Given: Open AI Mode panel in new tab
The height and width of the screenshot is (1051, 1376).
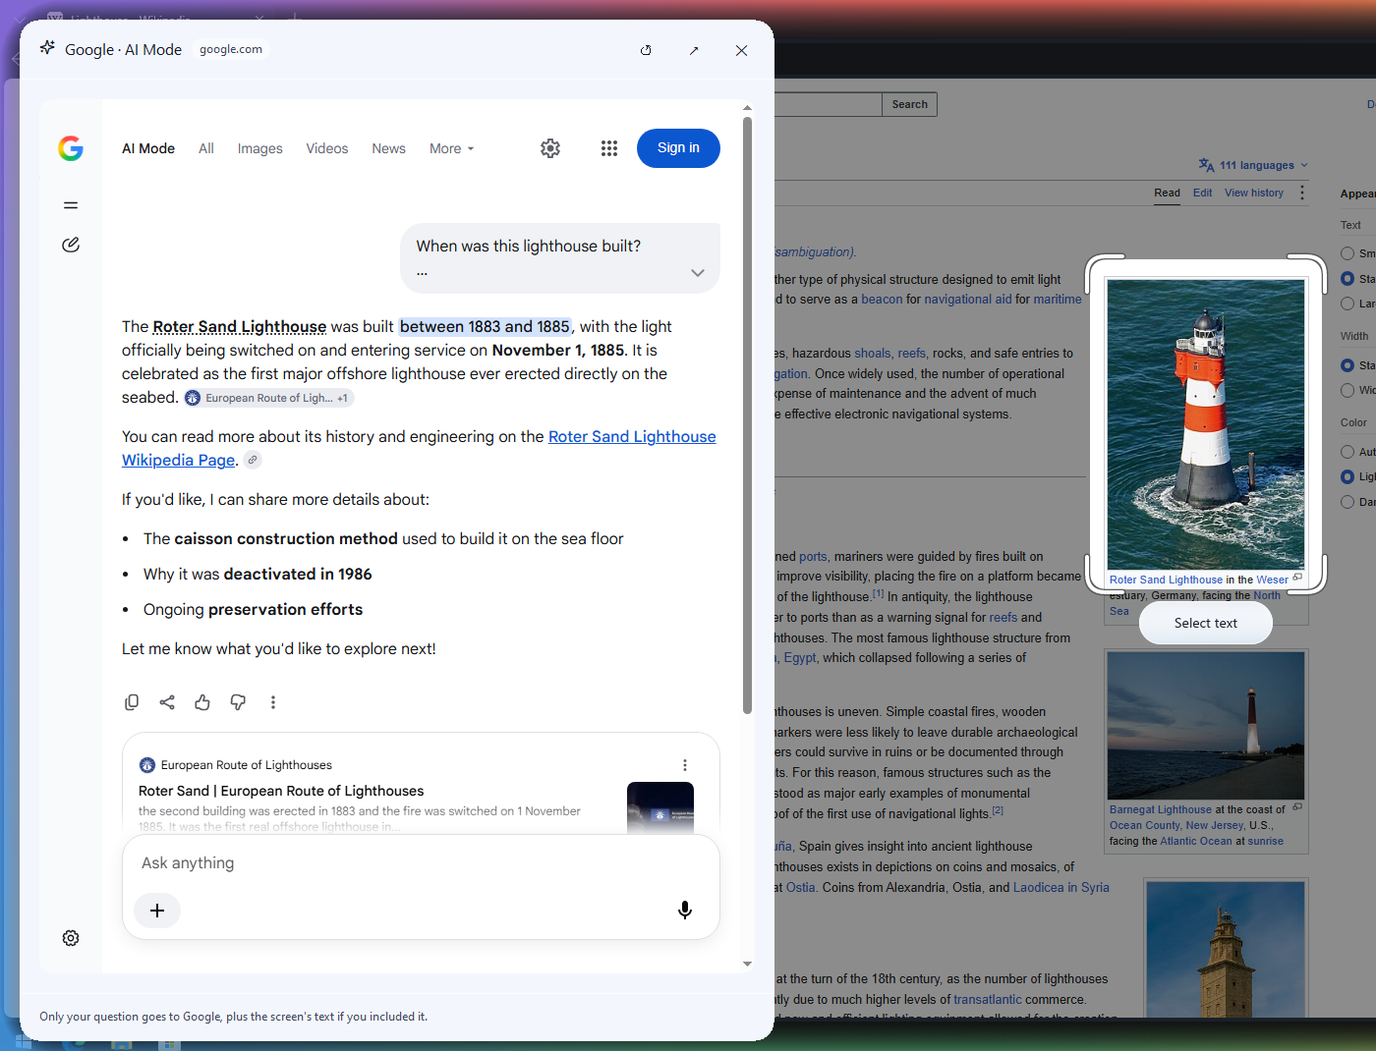Looking at the screenshot, I should (x=694, y=50).
